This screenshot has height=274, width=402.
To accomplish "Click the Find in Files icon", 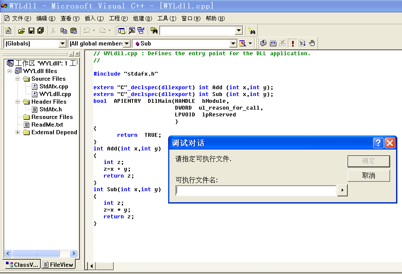I will [x=154, y=31].
